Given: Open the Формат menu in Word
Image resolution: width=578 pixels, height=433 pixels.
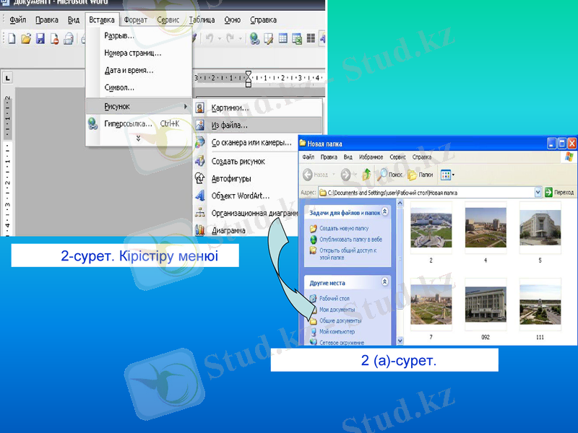Looking at the screenshot, I should coord(135,20).
